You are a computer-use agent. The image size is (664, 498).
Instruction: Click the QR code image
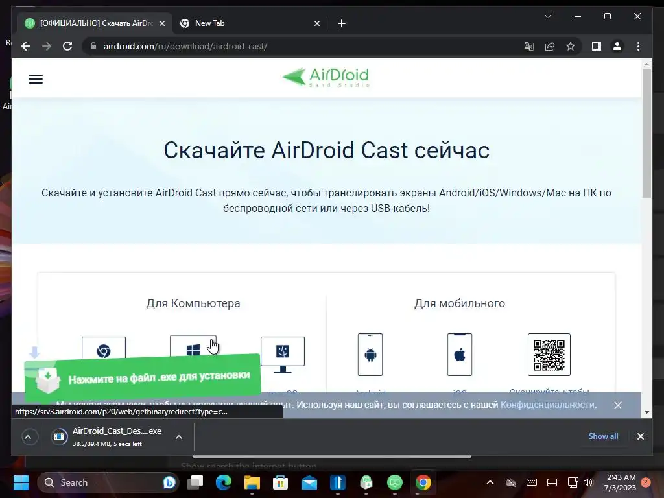[x=549, y=355]
